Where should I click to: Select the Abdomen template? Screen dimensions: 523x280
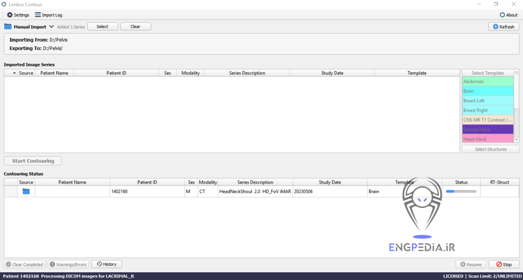(x=487, y=82)
